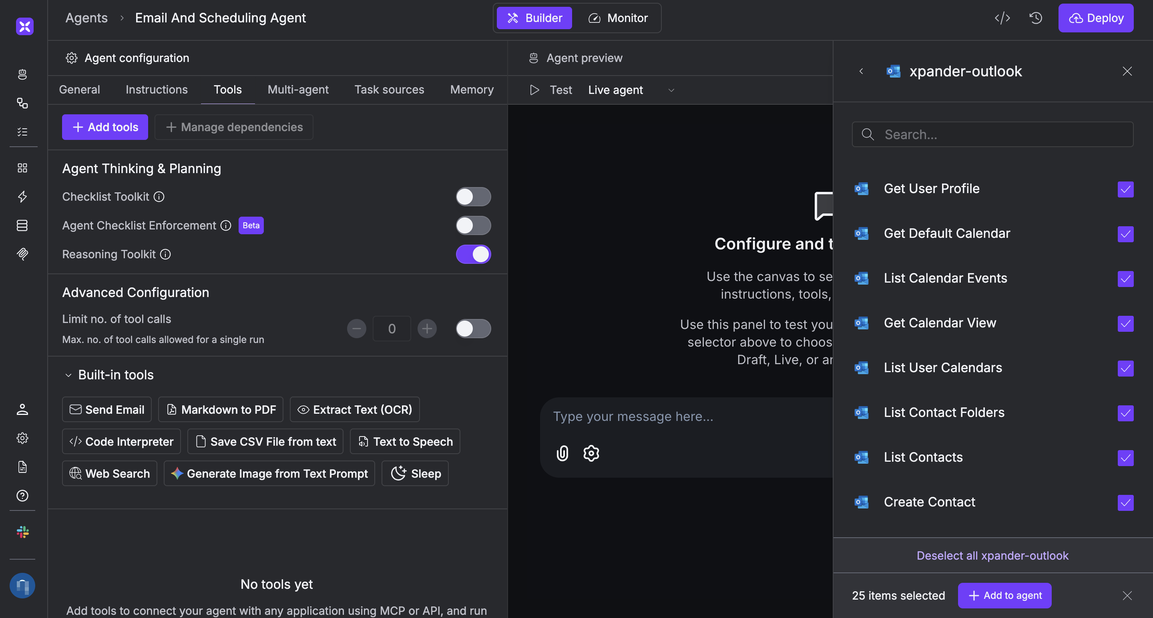Click the Slack icon in sidebar
The image size is (1153, 618).
(22, 532)
